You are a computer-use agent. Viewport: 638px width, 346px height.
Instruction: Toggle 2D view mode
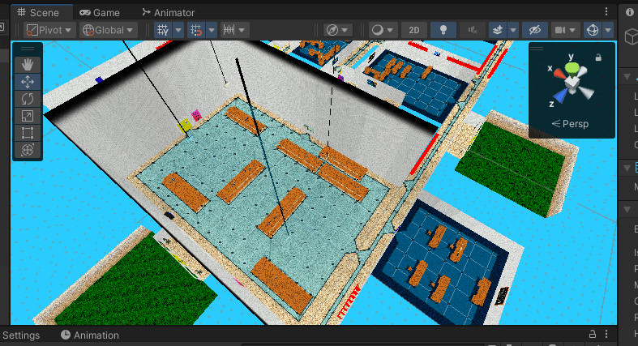413,30
